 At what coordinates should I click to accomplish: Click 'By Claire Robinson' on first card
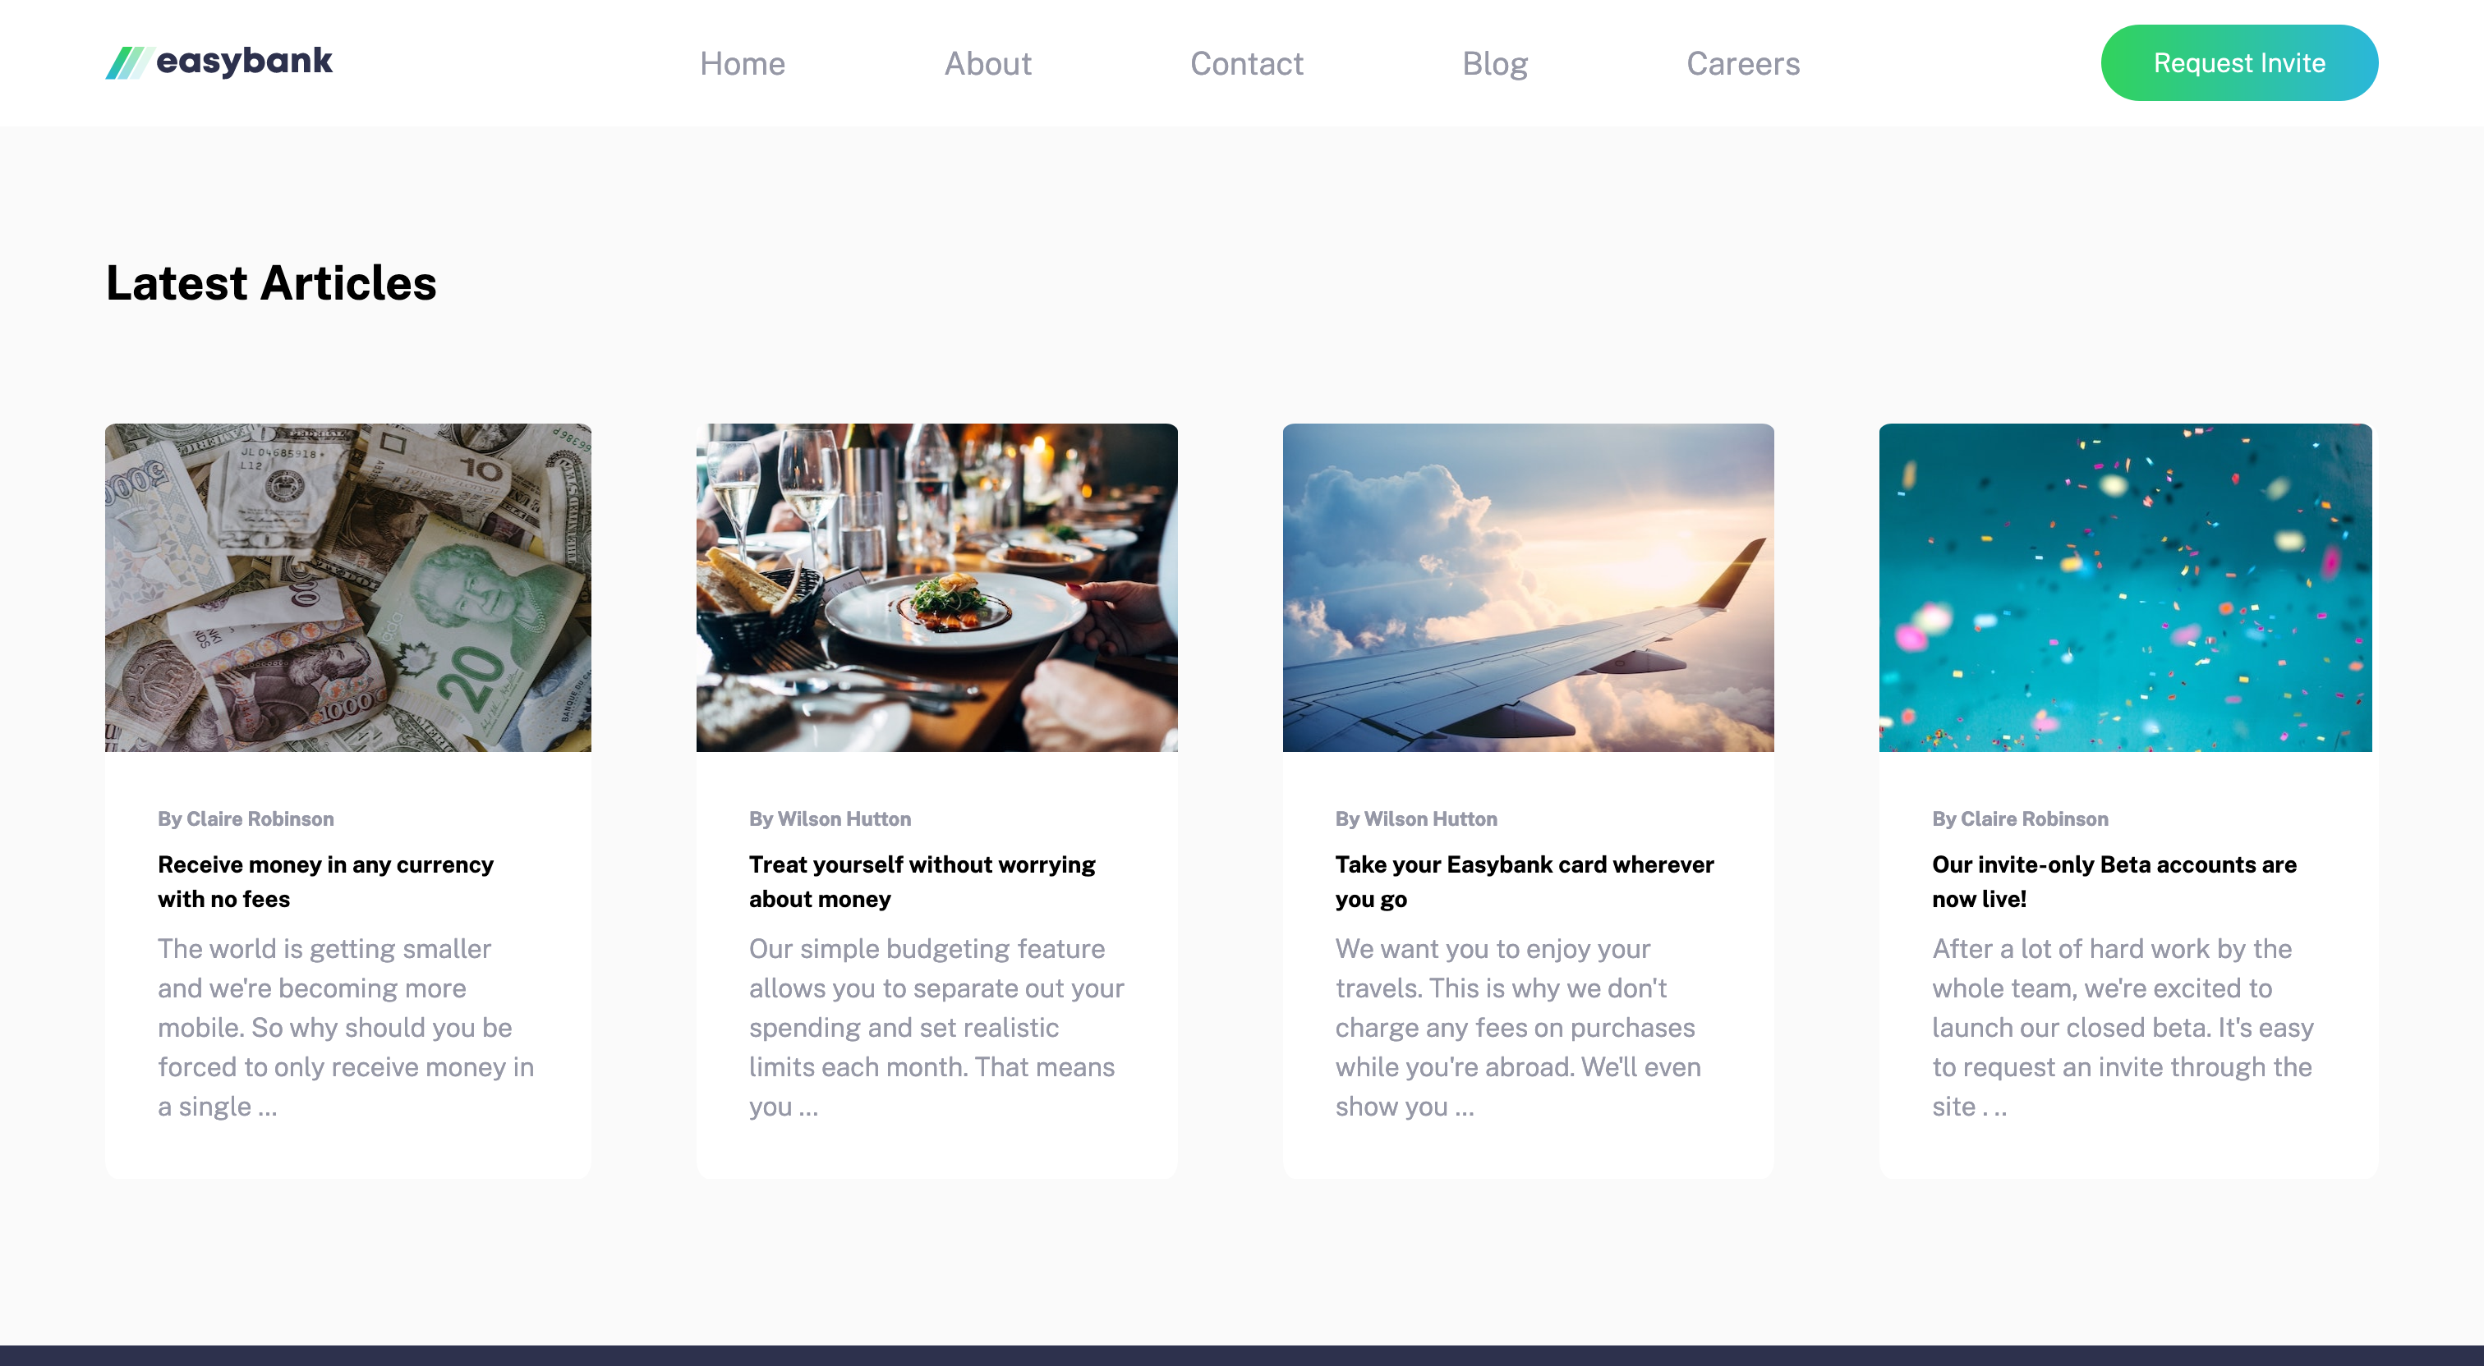(246, 818)
